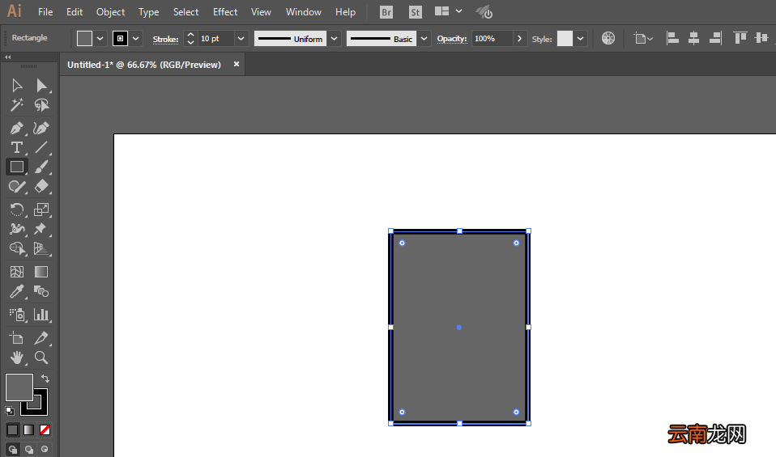
Task: Select the Pen tool
Action: (x=17, y=128)
